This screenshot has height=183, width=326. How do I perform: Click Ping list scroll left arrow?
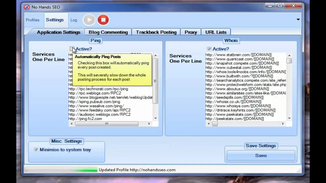[71, 124]
